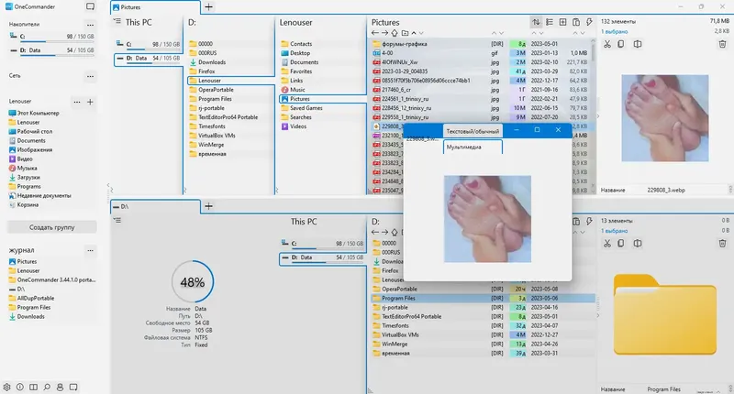Delete with trash icon in top preview panel
The height and width of the screenshot is (394, 734).
(722, 44)
